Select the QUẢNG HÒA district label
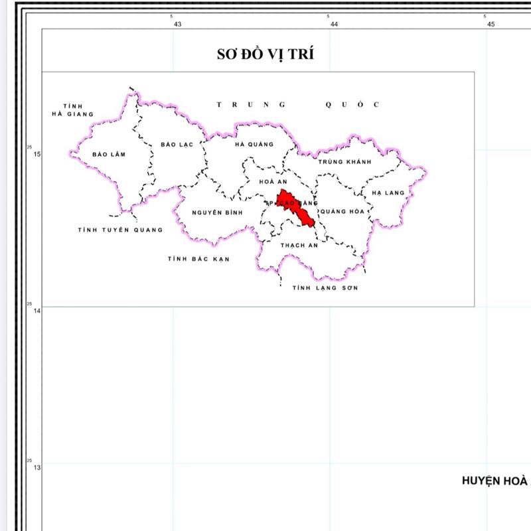 pyautogui.click(x=342, y=212)
